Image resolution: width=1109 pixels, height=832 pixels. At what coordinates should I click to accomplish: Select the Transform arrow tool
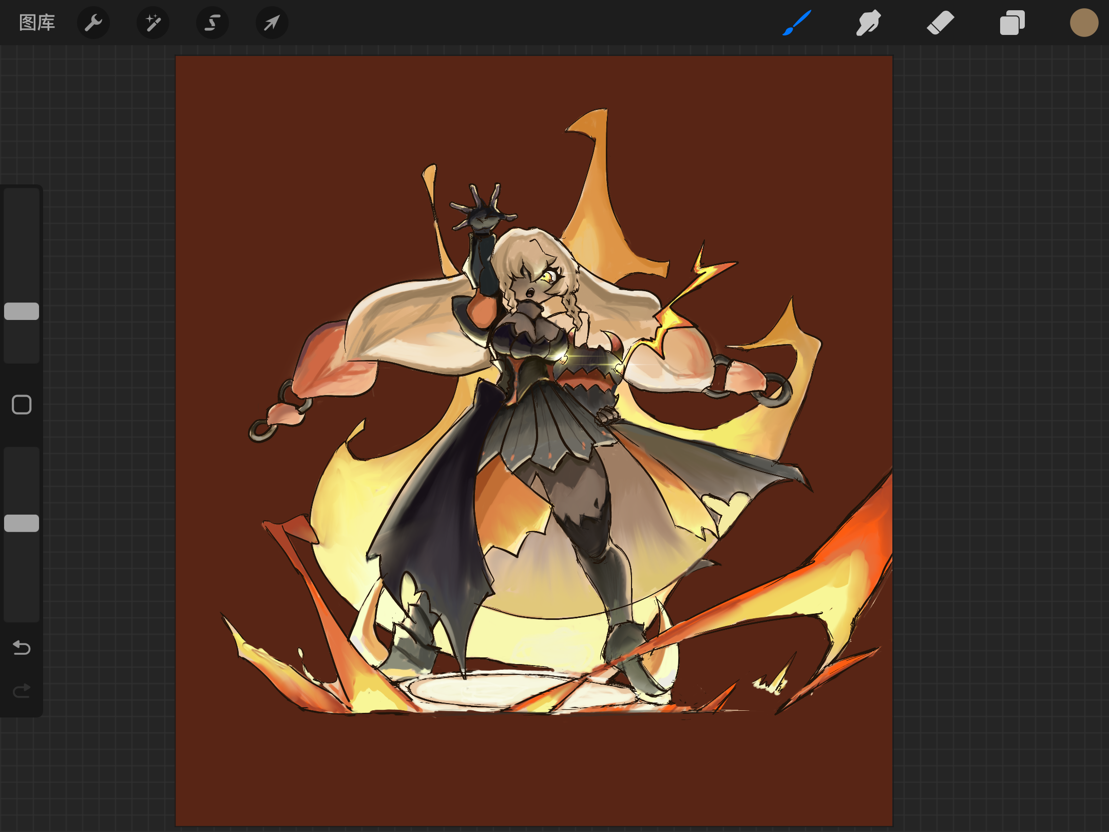coord(272,23)
